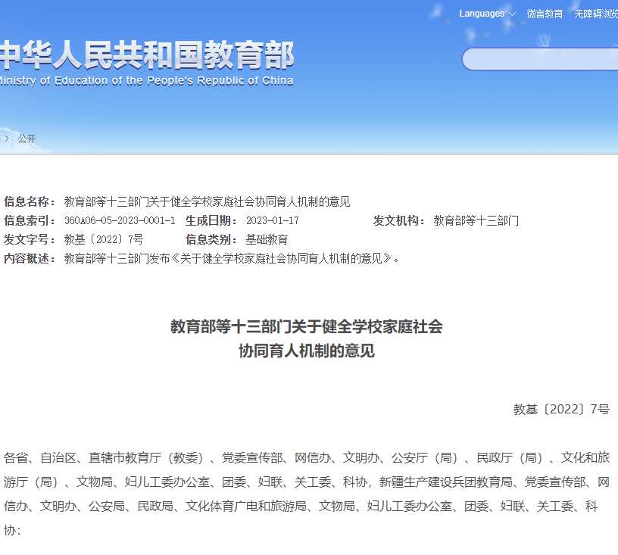Screen dimensions: 618x555
Task: Click the 中华人民共和国教育部 site logo title
Action: point(147,55)
